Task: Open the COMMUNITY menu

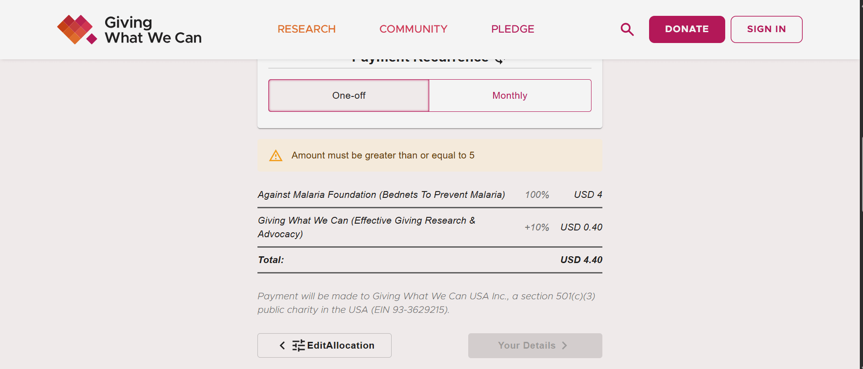Action: 413,29
